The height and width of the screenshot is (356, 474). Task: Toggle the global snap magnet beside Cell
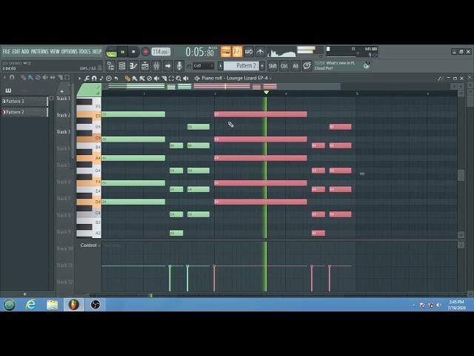click(x=189, y=66)
